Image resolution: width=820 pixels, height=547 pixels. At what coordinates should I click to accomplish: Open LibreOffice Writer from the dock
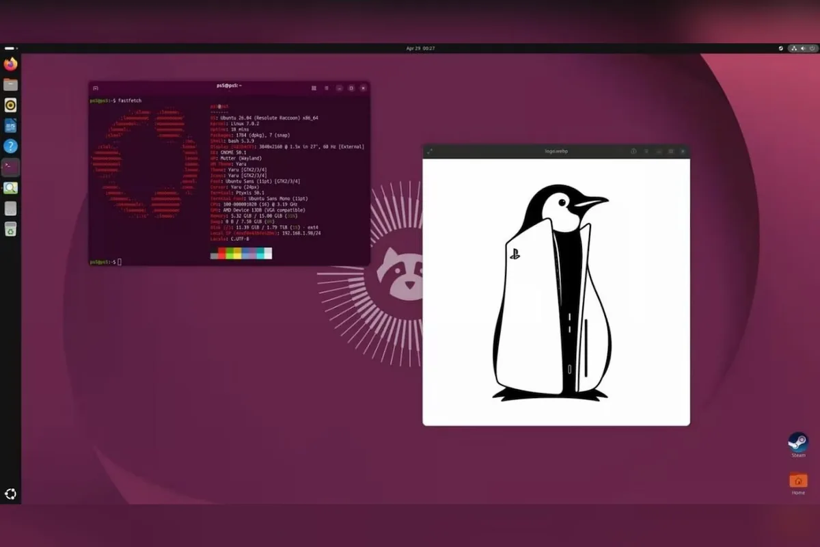[10, 126]
